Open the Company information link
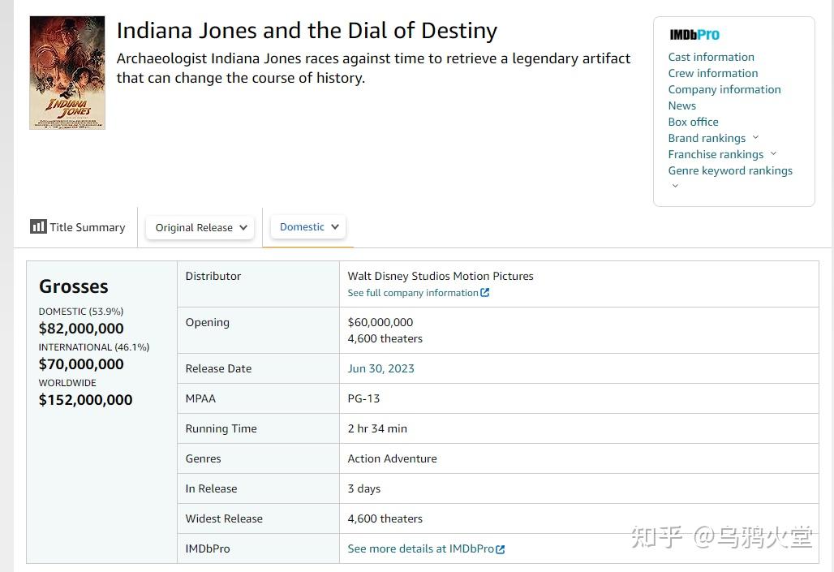 (x=724, y=89)
